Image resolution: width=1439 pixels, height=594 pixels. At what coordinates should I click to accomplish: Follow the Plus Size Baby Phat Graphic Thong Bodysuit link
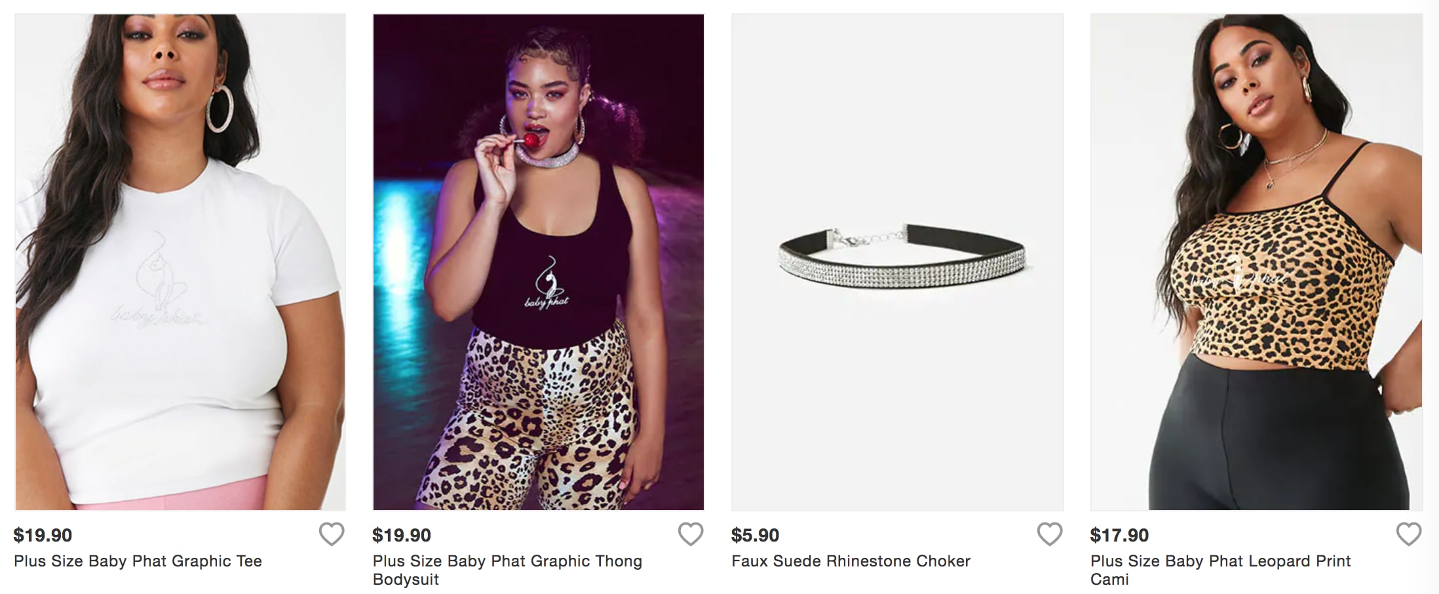(507, 570)
